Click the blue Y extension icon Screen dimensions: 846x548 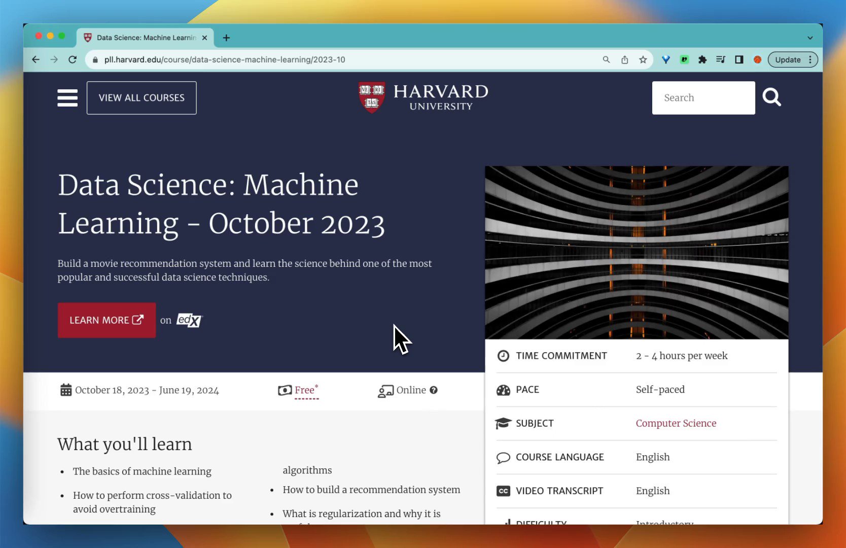(x=666, y=59)
